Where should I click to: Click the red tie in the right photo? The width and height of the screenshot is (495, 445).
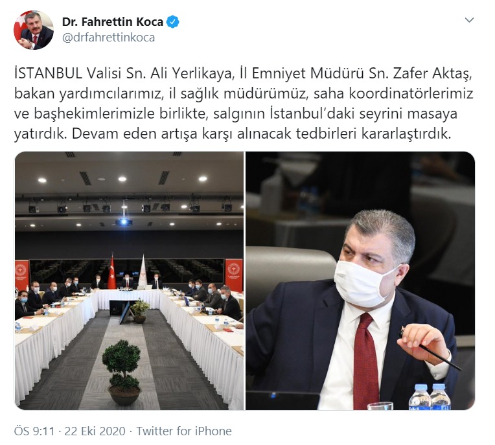point(365,360)
